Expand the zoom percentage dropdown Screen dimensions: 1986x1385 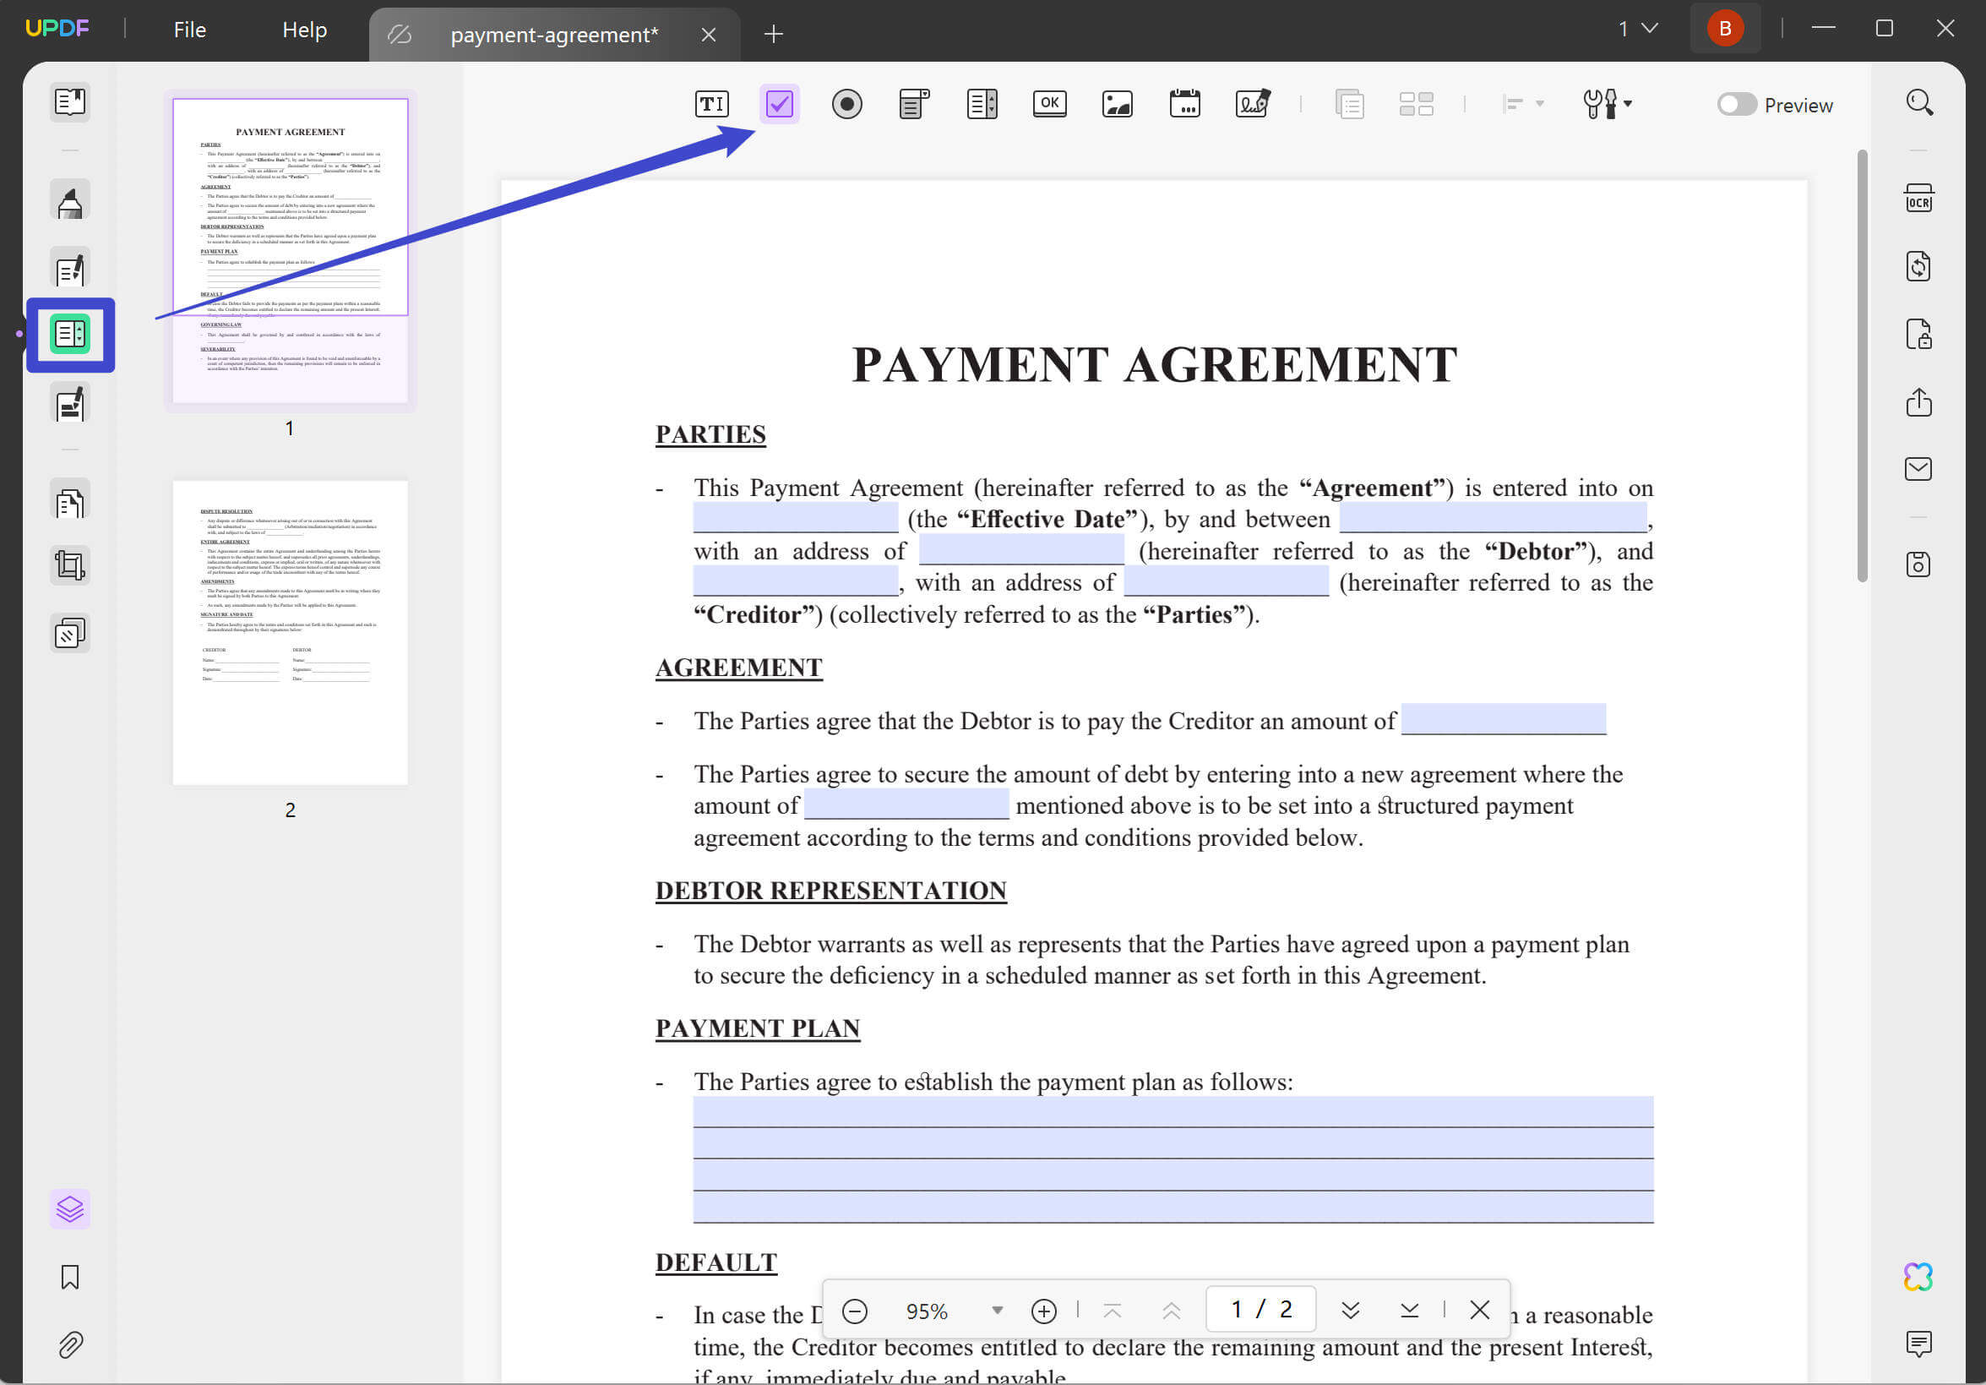click(997, 1310)
